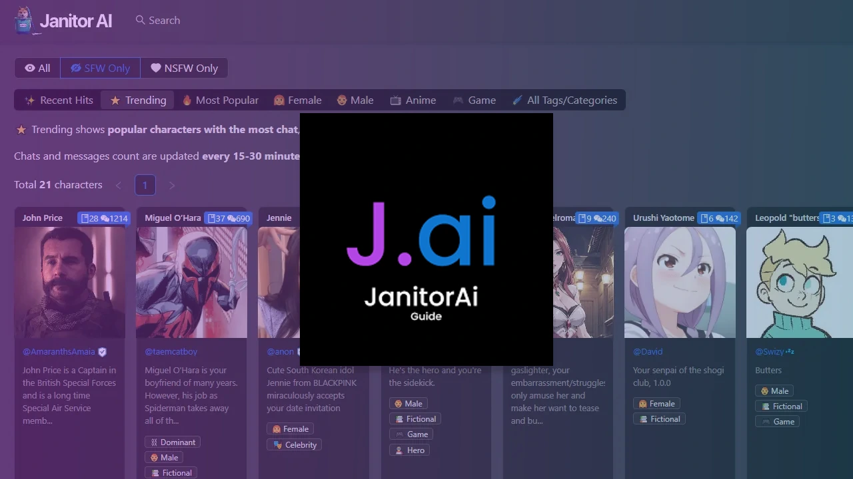
Task: Open John Price name title
Action: [x=43, y=218]
